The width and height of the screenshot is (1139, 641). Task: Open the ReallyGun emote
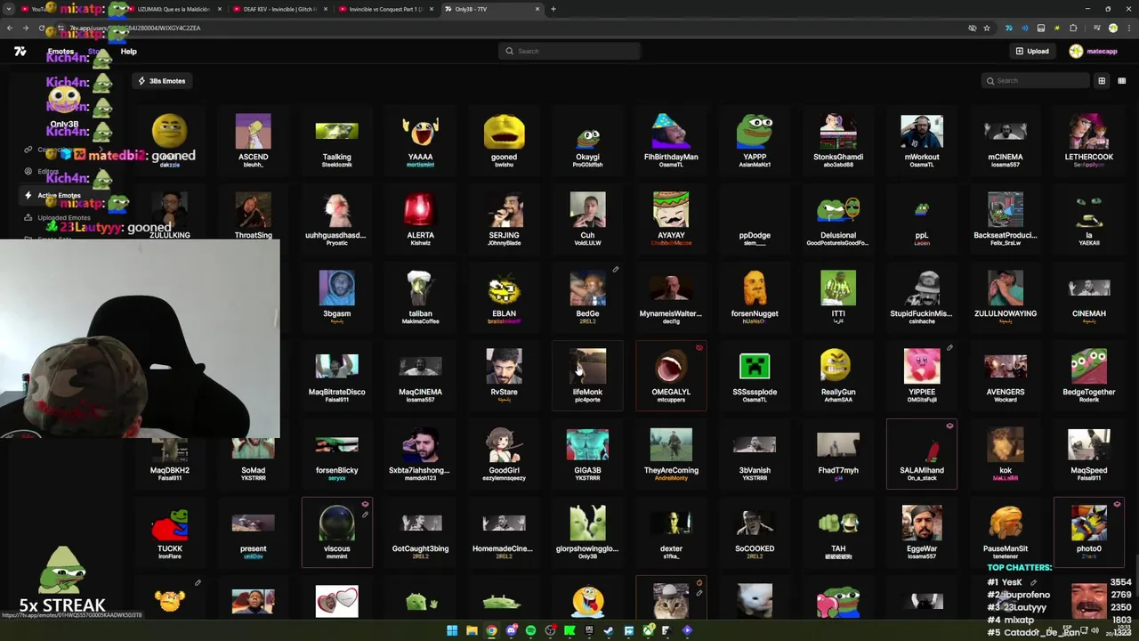click(838, 376)
